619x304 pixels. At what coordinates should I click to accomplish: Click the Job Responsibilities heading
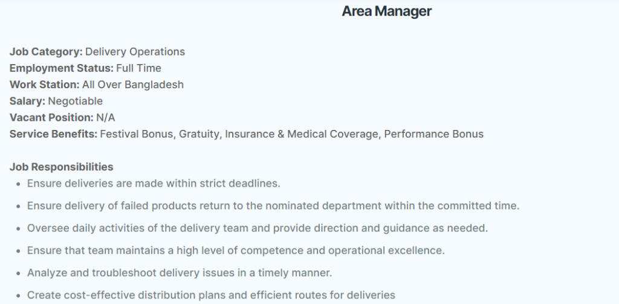point(61,167)
